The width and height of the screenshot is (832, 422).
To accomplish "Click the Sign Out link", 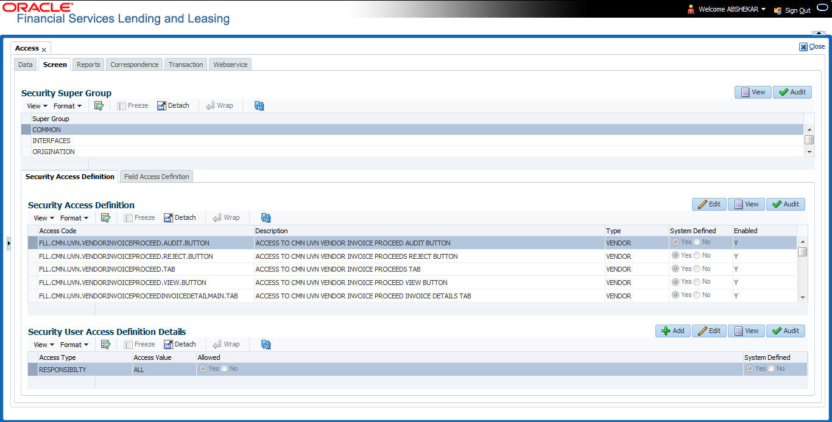I will (x=792, y=10).
